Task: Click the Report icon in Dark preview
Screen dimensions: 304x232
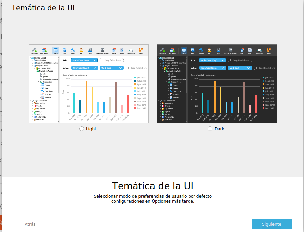Action: (x=250, y=51)
